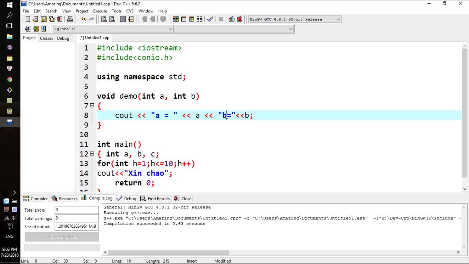469x264 pixels.
Task: Click the Total errors field
Action: point(77,210)
